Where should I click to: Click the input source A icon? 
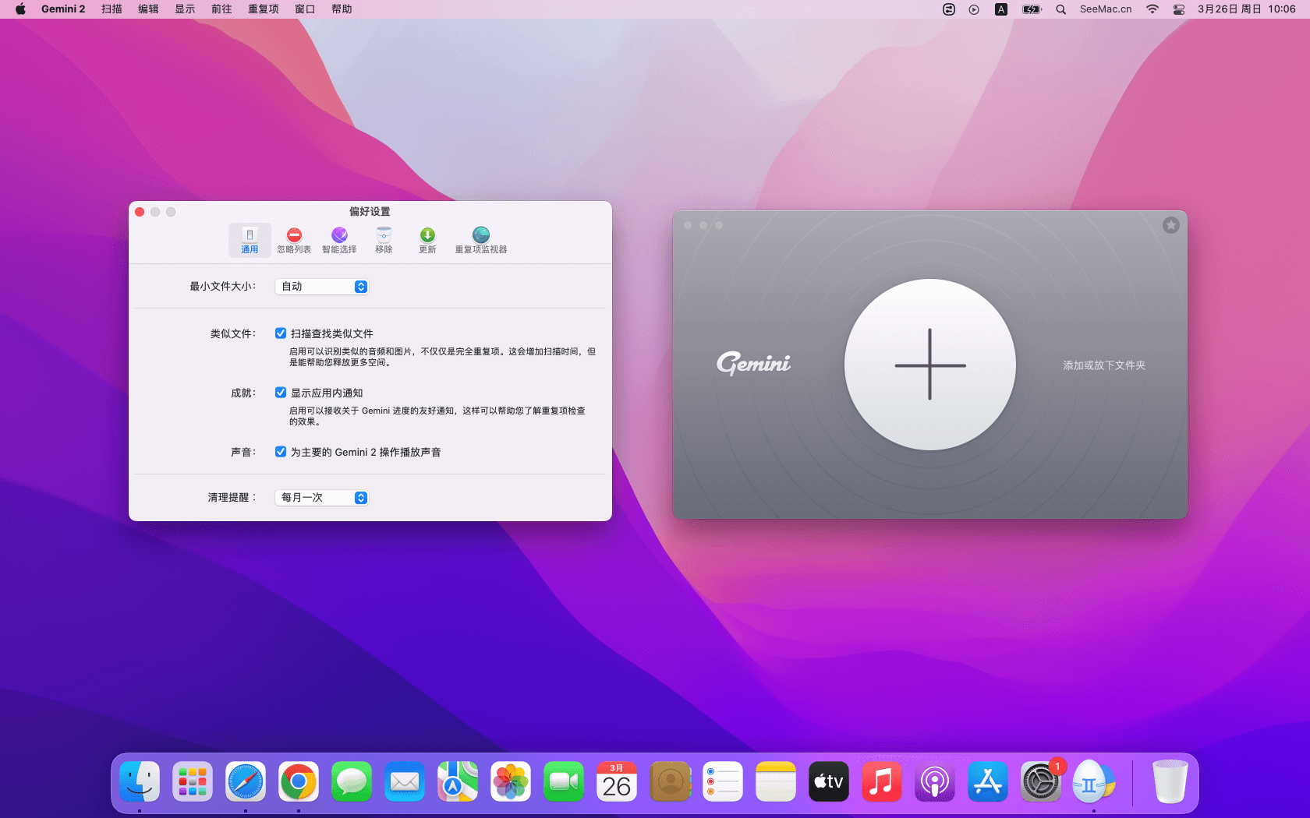point(1001,9)
